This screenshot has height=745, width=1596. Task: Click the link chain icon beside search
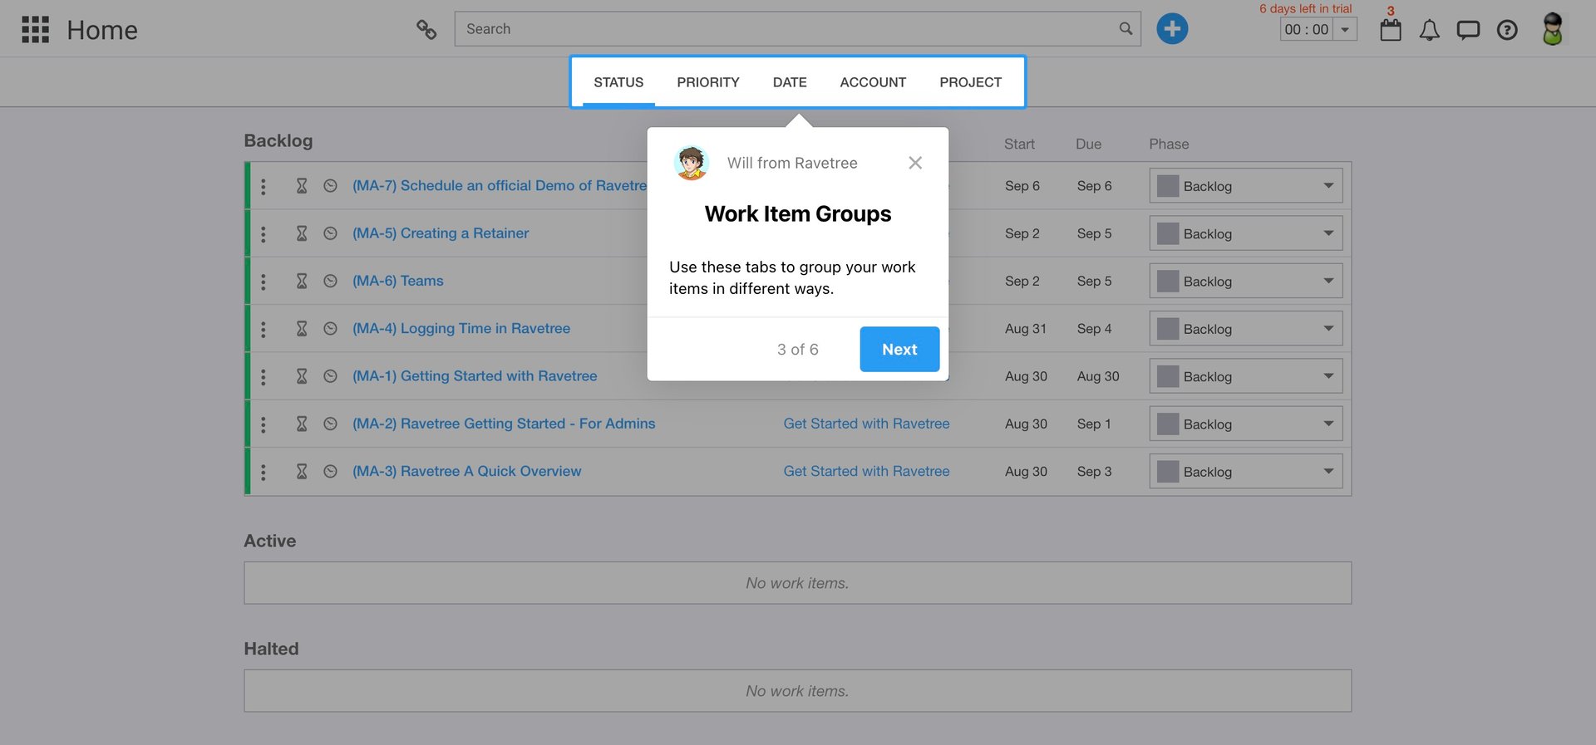pos(426,29)
